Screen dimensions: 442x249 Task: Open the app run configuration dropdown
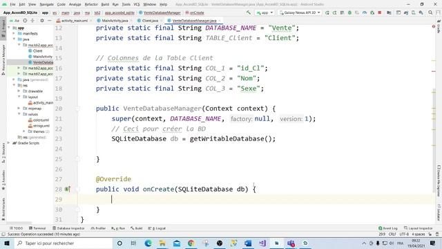click(265, 12)
